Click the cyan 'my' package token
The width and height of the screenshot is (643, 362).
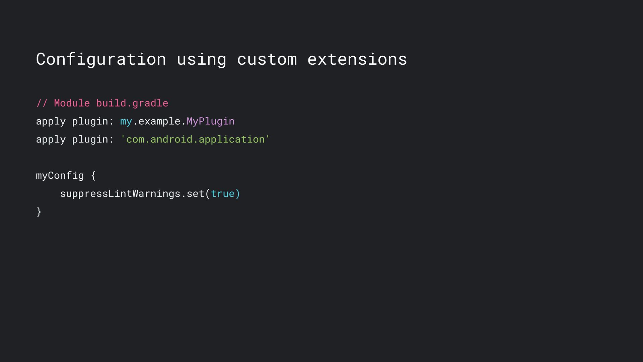click(126, 122)
